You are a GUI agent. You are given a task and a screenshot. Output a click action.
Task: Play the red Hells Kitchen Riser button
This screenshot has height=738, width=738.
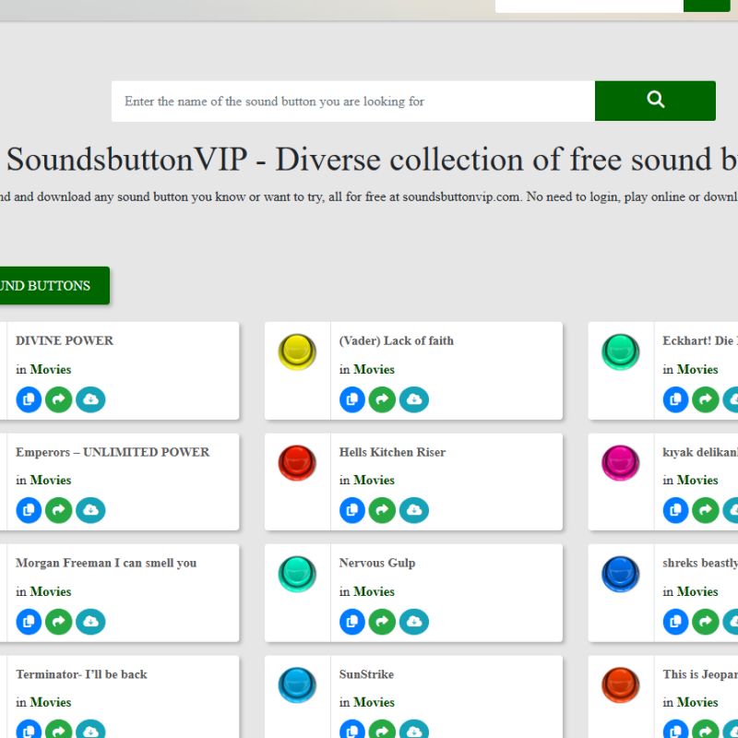point(297,463)
